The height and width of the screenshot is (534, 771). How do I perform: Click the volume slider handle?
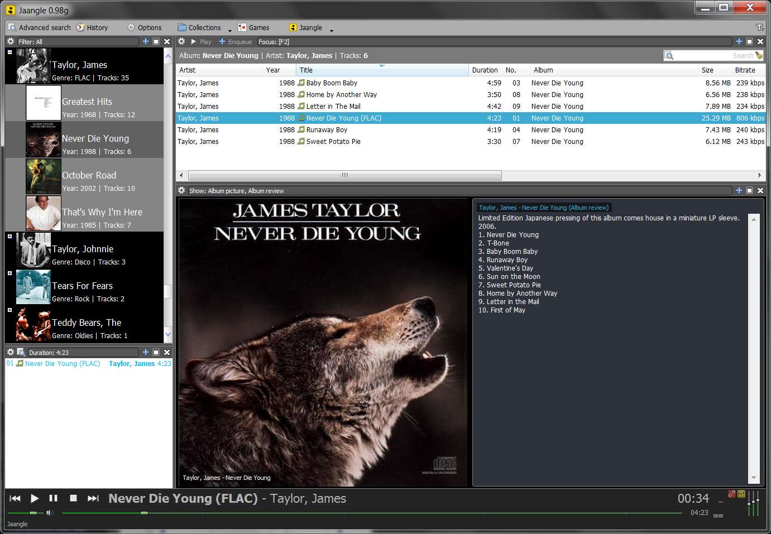tap(33, 513)
